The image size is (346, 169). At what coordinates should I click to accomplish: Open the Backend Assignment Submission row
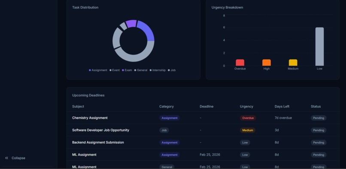[203, 142]
